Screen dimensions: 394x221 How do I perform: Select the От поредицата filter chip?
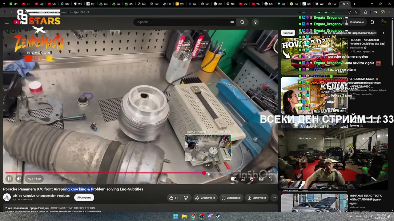(x=308, y=33)
